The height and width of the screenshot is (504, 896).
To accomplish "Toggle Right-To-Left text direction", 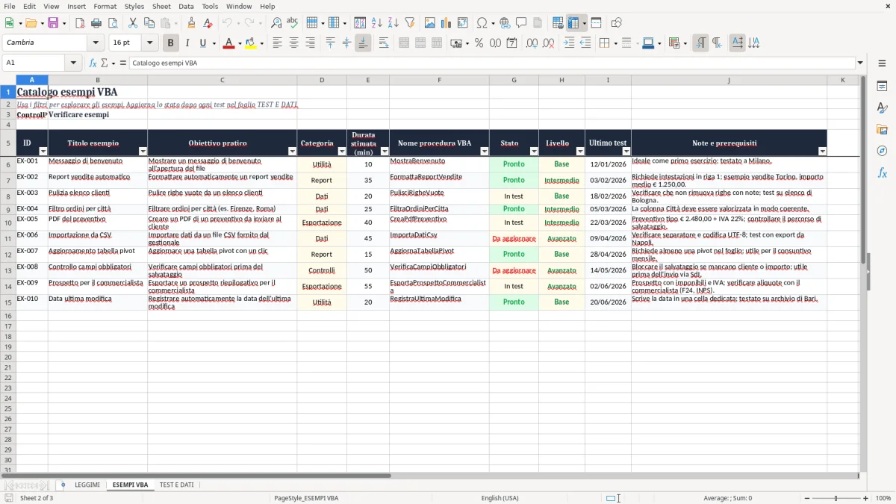I will click(x=717, y=43).
